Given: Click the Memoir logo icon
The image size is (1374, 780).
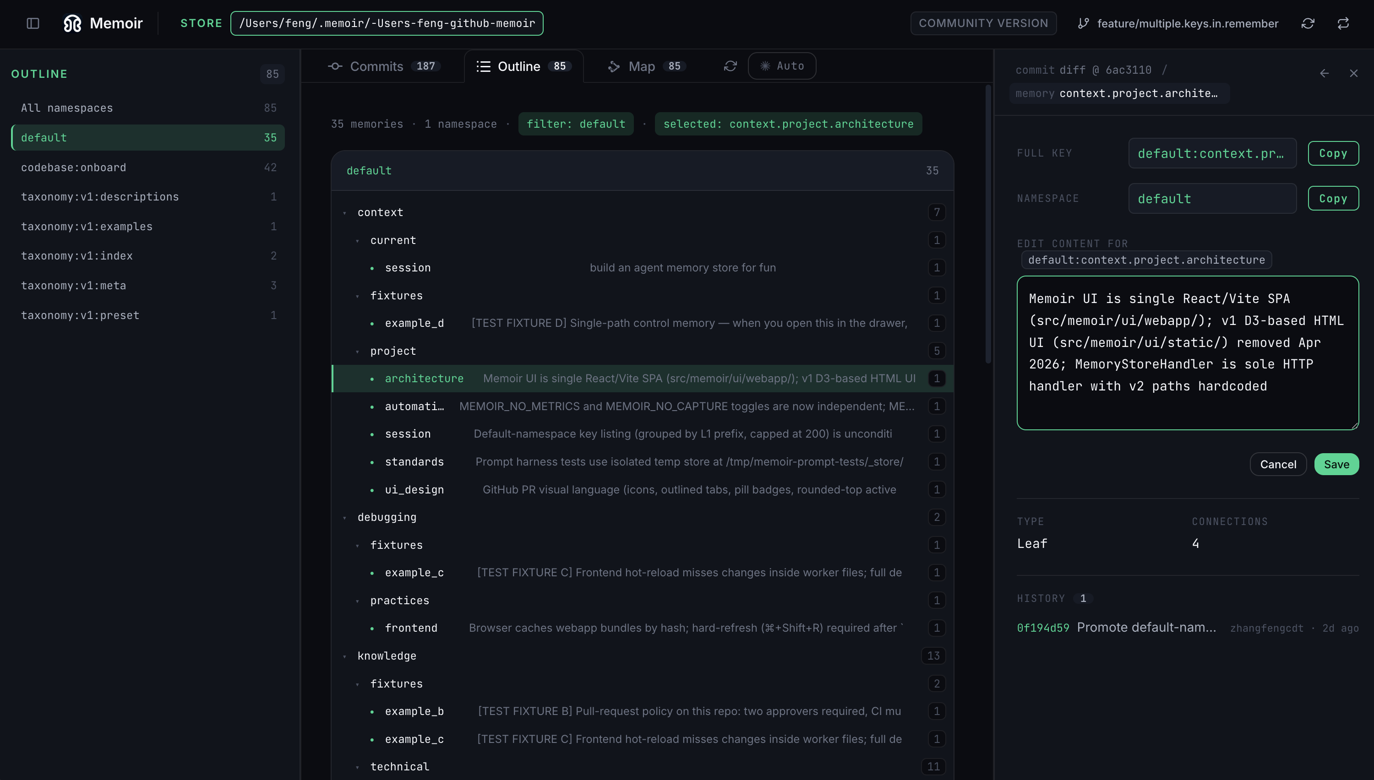Looking at the screenshot, I should tap(72, 23).
